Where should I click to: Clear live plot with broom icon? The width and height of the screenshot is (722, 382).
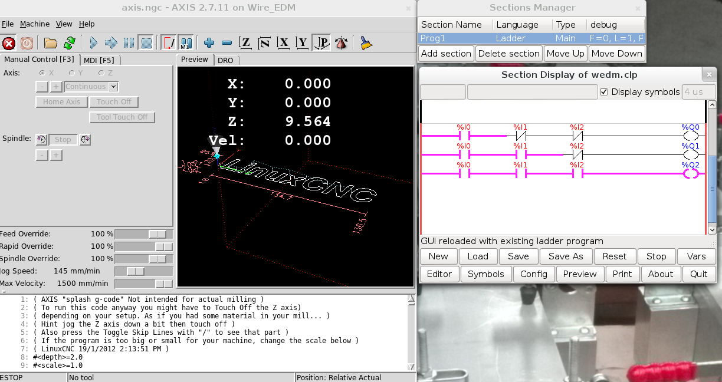pyautogui.click(x=366, y=43)
